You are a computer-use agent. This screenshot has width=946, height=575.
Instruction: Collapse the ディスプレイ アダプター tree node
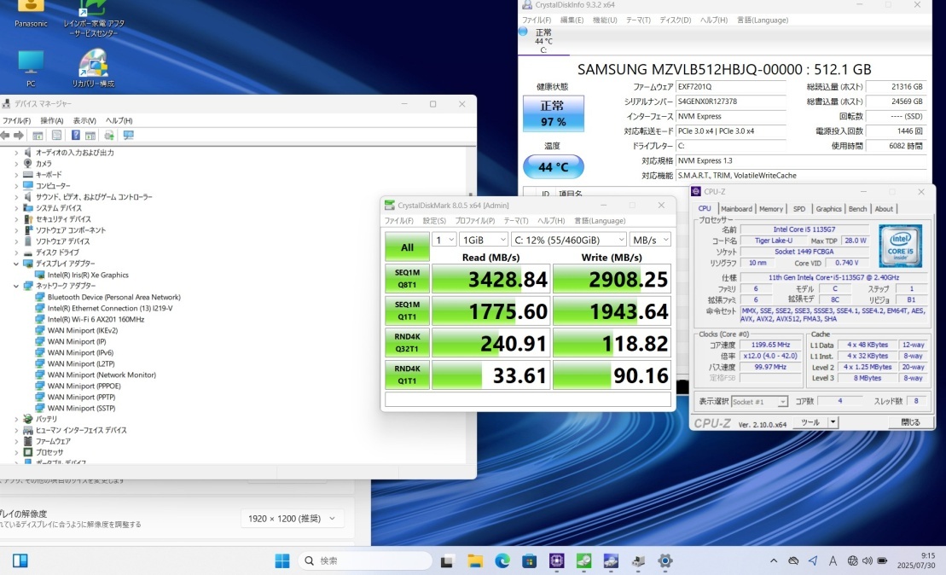(16, 264)
